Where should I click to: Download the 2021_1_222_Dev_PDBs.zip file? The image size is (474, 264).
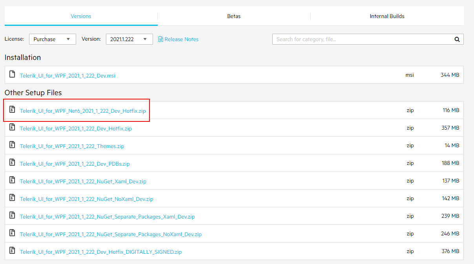tap(75, 164)
